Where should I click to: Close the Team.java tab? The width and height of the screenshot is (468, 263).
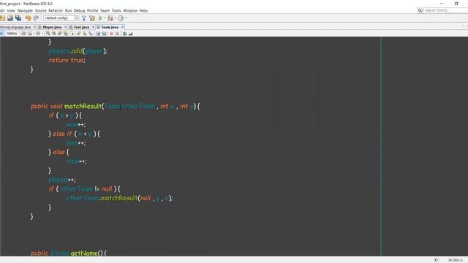[122, 27]
